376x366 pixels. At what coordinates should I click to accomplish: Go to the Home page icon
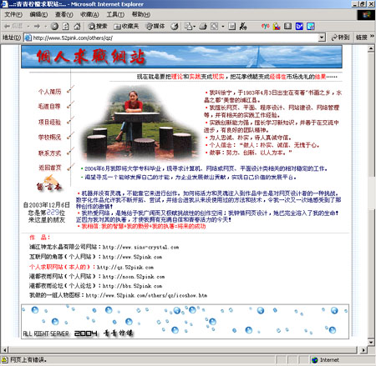77,27
